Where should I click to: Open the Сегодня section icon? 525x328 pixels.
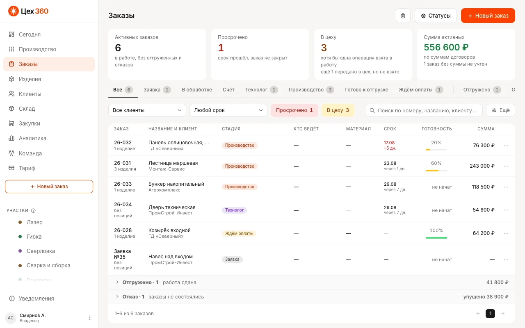pos(11,34)
